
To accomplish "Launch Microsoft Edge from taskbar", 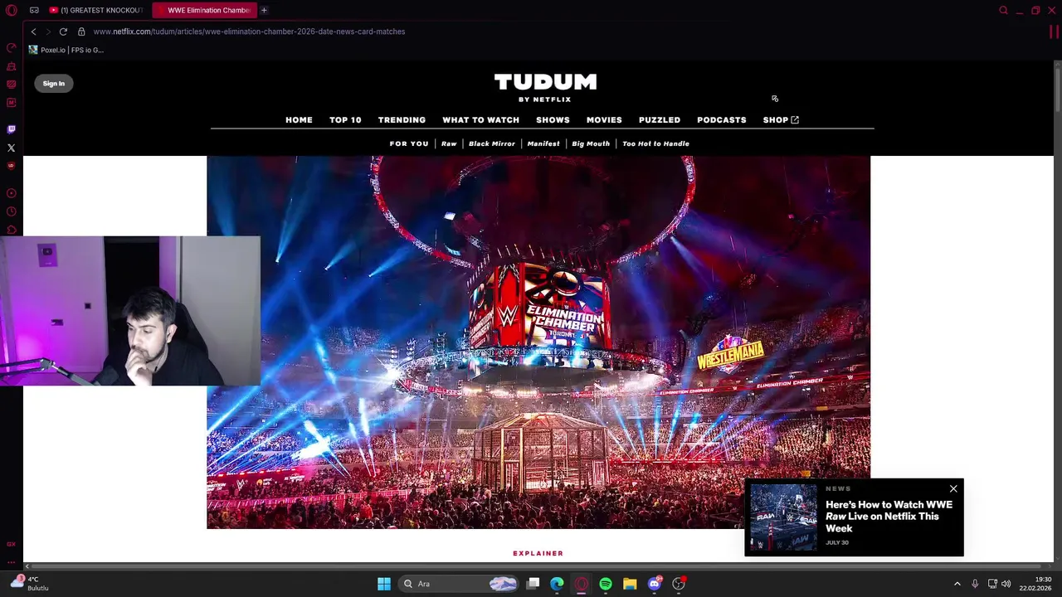I will [558, 584].
